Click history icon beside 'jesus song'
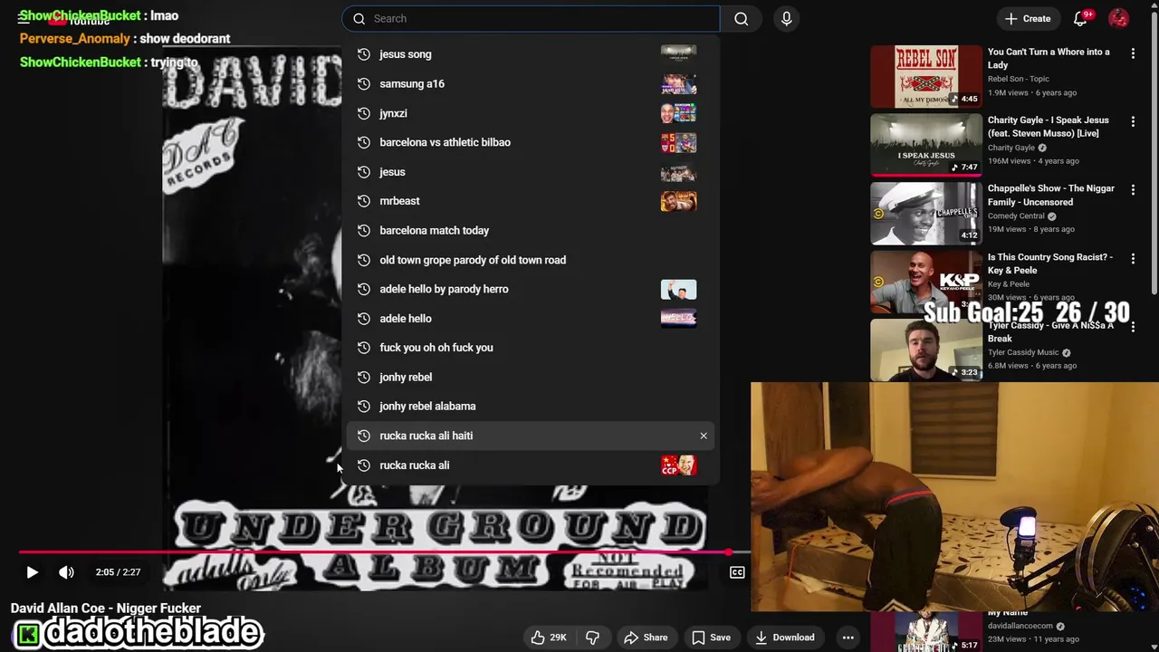The width and height of the screenshot is (1159, 652). 364,54
